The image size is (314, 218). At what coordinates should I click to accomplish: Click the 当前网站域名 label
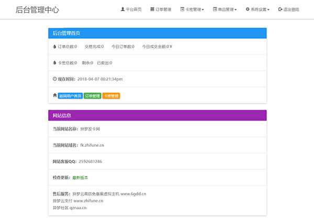point(65,145)
